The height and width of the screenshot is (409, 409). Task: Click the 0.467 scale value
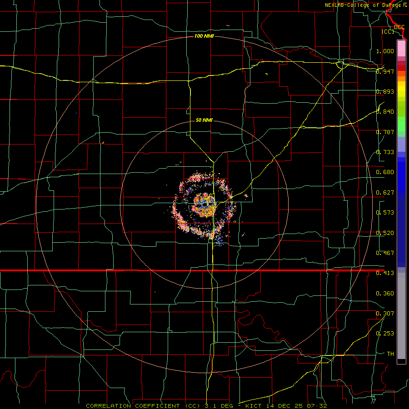click(385, 253)
